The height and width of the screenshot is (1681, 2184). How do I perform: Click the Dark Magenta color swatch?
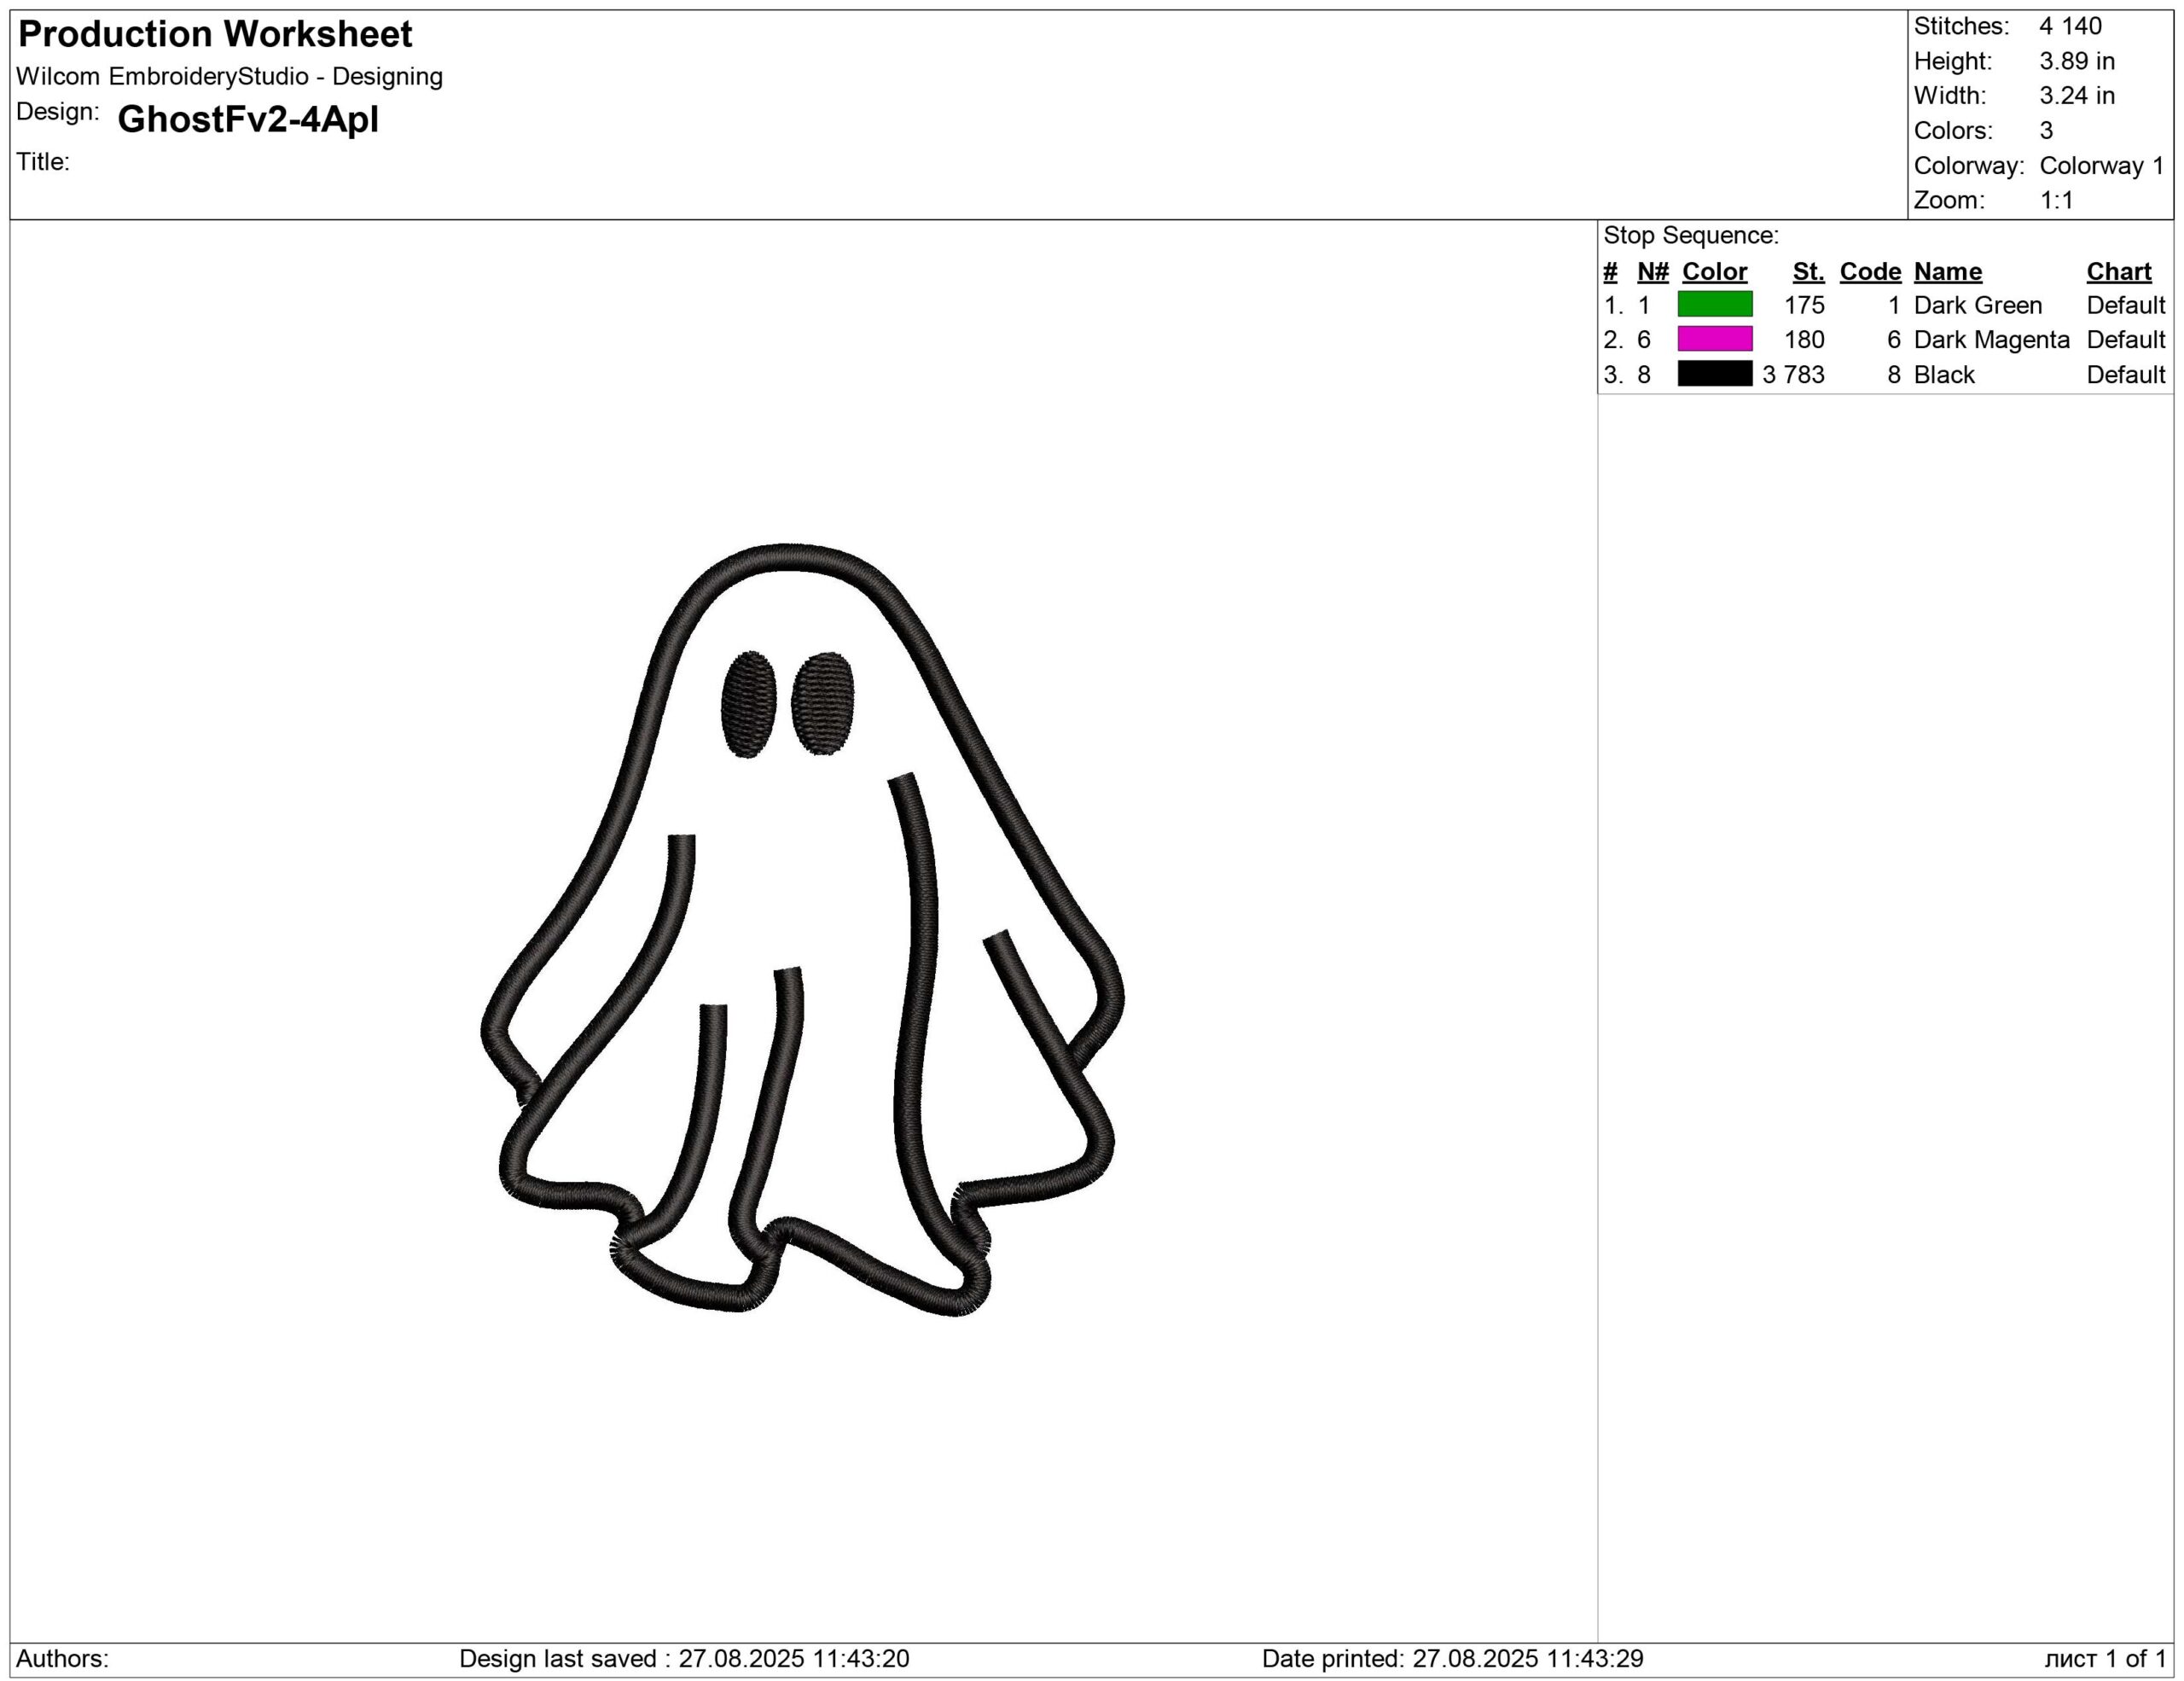[1714, 340]
